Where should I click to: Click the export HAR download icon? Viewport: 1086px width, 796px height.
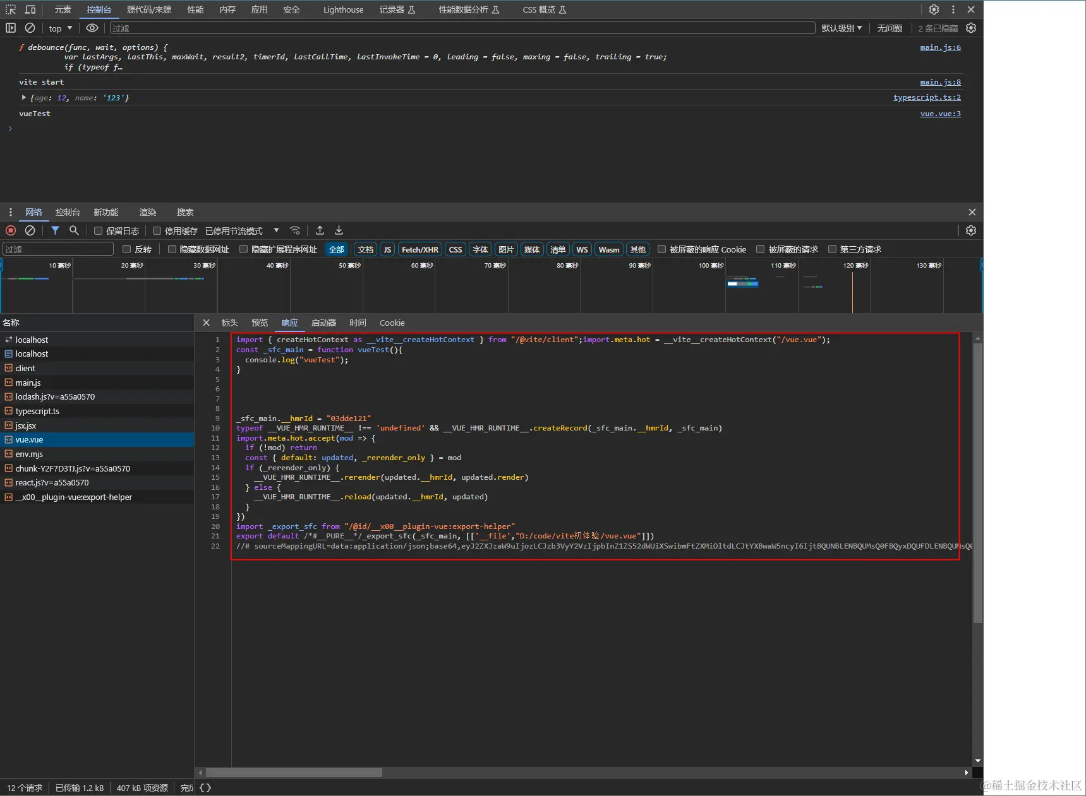coord(339,230)
